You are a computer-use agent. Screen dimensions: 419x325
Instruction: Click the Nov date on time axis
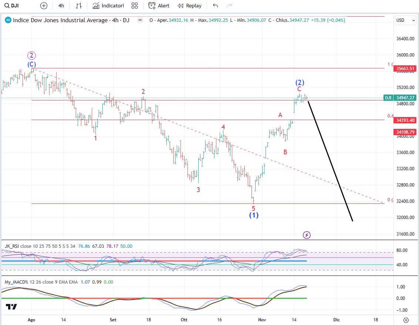coord(263,320)
